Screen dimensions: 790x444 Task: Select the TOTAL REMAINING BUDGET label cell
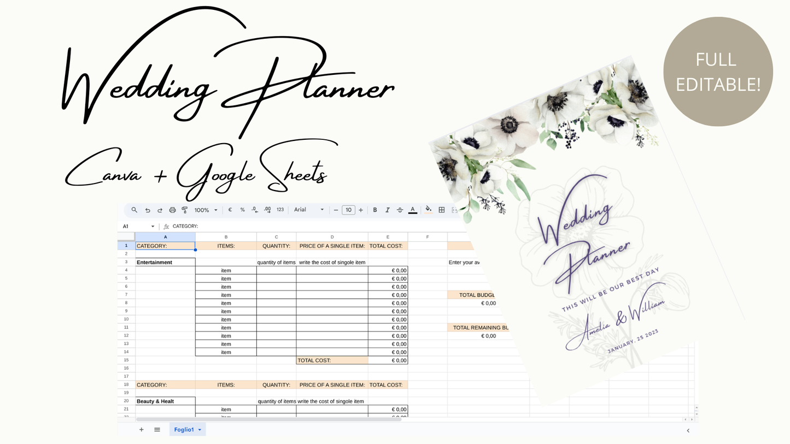click(478, 328)
